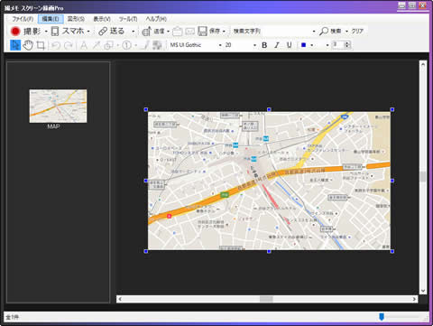
Task: Toggle underline U formatting
Action: pyautogui.click(x=289, y=45)
